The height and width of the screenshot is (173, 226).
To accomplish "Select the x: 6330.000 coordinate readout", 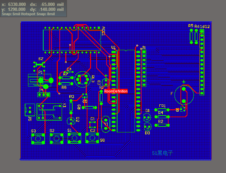I will pyautogui.click(x=14, y=4).
